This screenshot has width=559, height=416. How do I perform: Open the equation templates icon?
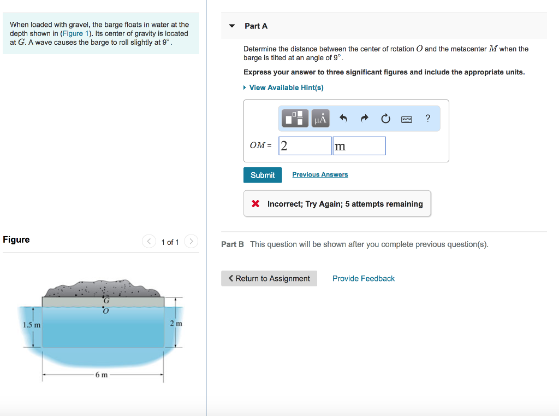point(294,118)
